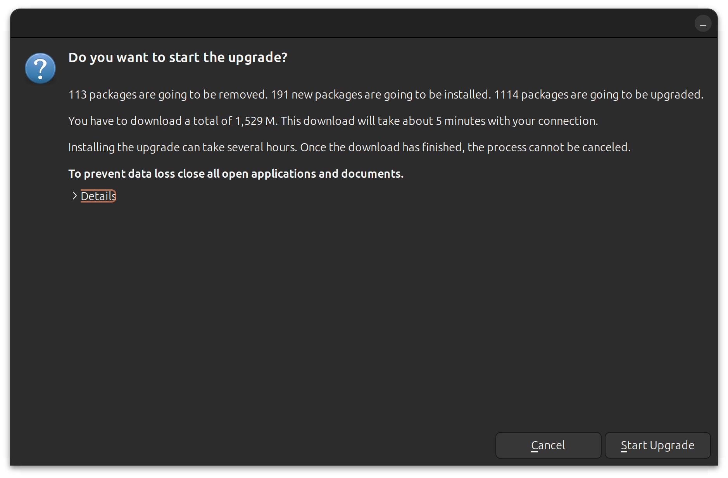Click the number 191 of new packages
This screenshot has height=478, width=728.
point(279,95)
